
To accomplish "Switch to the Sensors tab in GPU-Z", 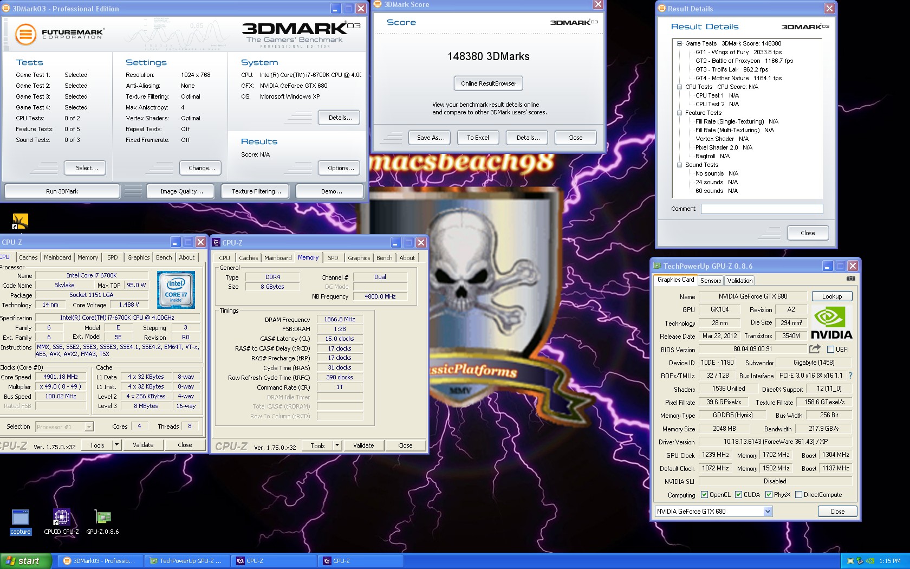I will point(711,280).
